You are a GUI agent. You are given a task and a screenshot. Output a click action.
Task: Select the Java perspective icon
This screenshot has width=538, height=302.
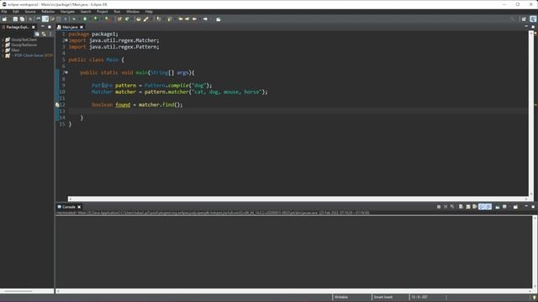tap(533, 19)
